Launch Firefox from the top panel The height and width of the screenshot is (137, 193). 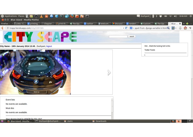coord(72,16)
